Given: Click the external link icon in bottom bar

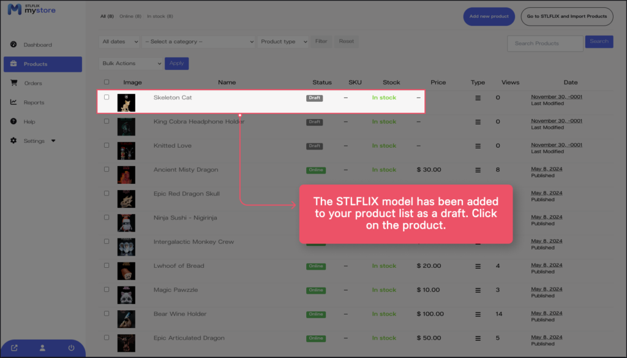Looking at the screenshot, I should 15,348.
